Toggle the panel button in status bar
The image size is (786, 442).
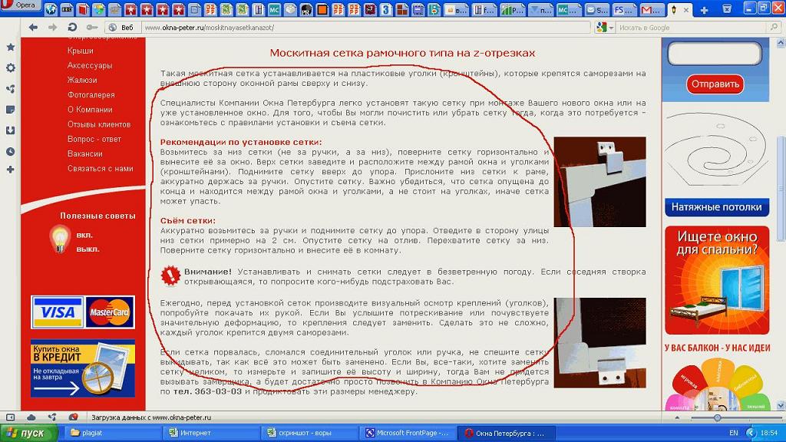coord(11,417)
